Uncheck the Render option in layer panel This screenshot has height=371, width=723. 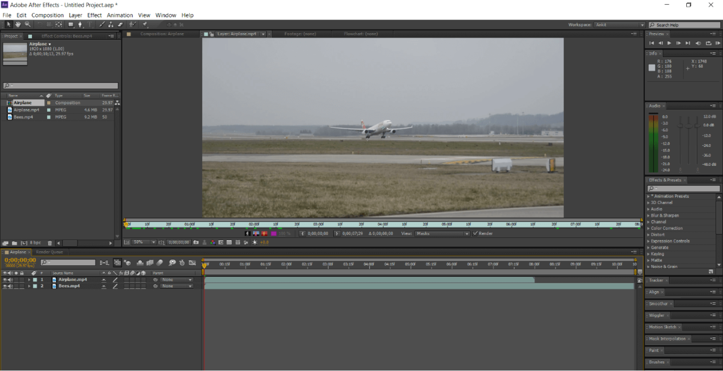click(476, 233)
